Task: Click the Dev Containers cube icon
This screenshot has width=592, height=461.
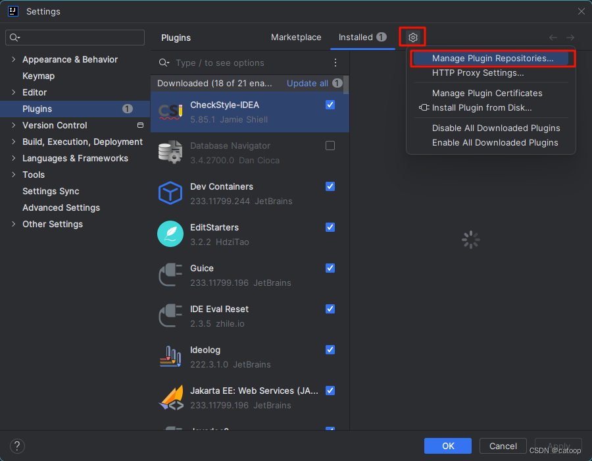Action: pyautogui.click(x=170, y=193)
